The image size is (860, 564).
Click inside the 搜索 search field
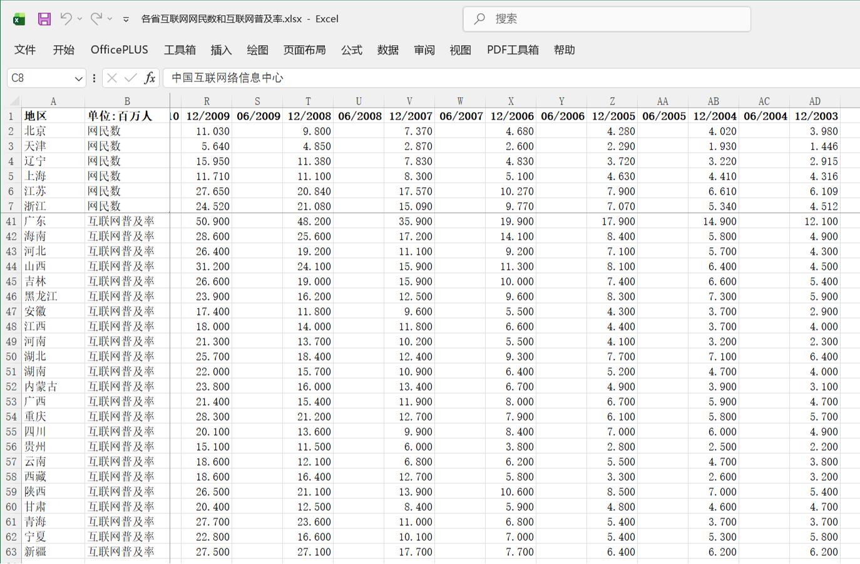607,19
